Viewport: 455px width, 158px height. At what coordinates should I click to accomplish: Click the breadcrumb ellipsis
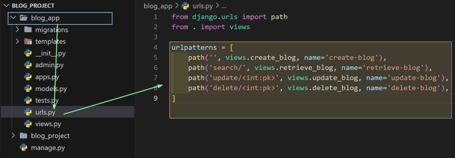223,6
